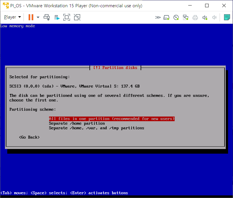Click the hard disk device icon
Viewport: 233px width, 198px height.
pos(166,17)
